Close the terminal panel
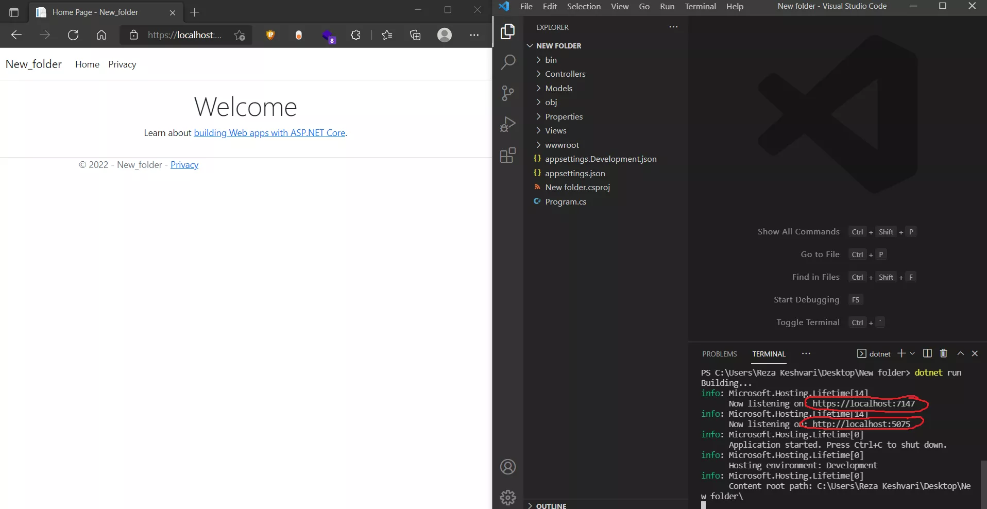 975,353
